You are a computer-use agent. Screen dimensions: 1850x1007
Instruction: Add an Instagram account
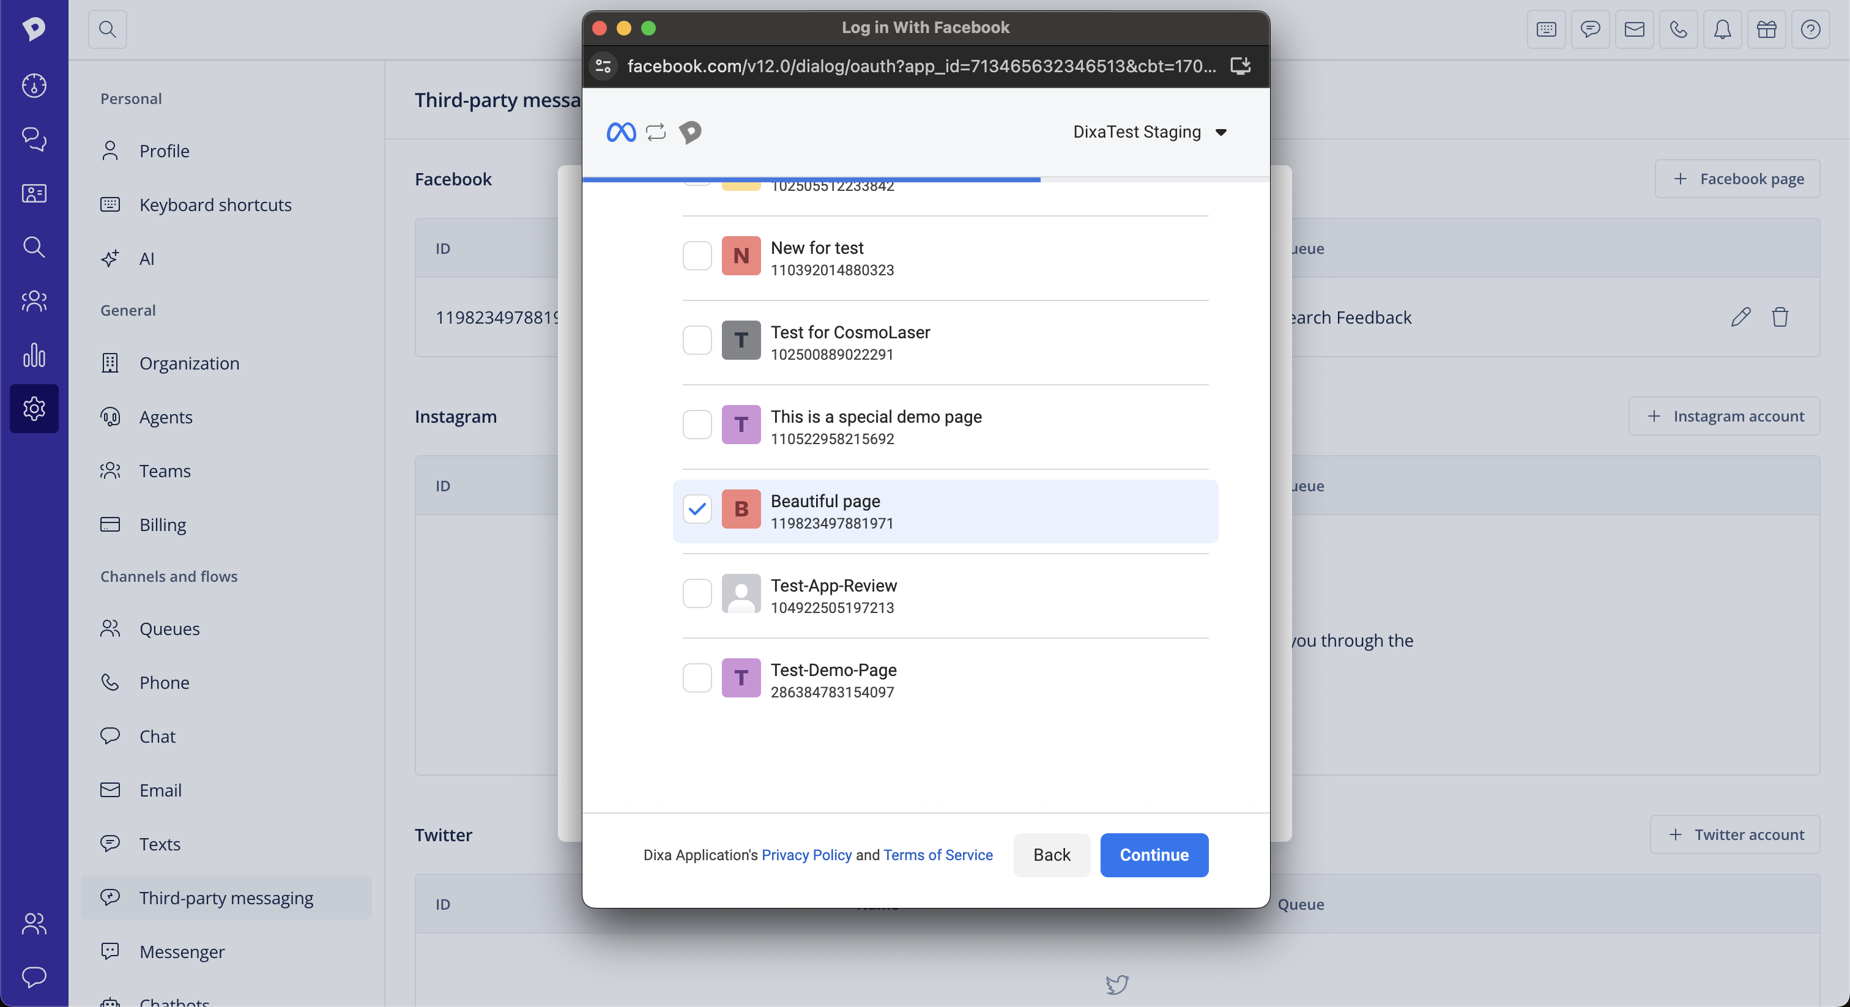pyautogui.click(x=1725, y=417)
